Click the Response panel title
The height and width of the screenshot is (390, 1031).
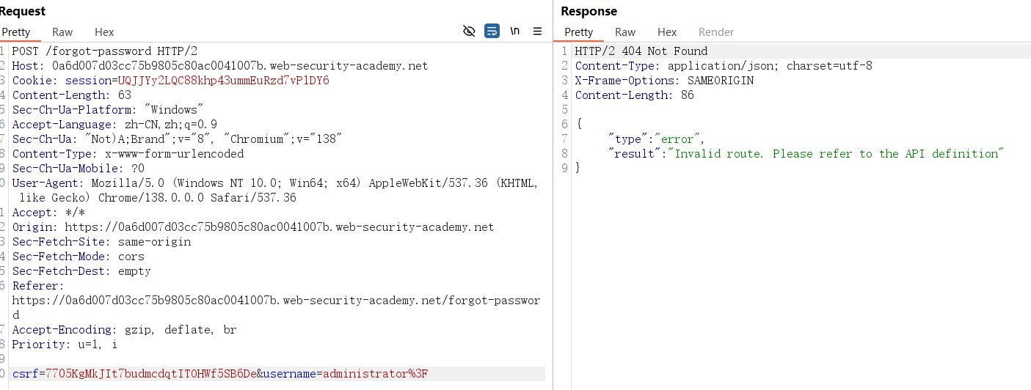click(589, 11)
